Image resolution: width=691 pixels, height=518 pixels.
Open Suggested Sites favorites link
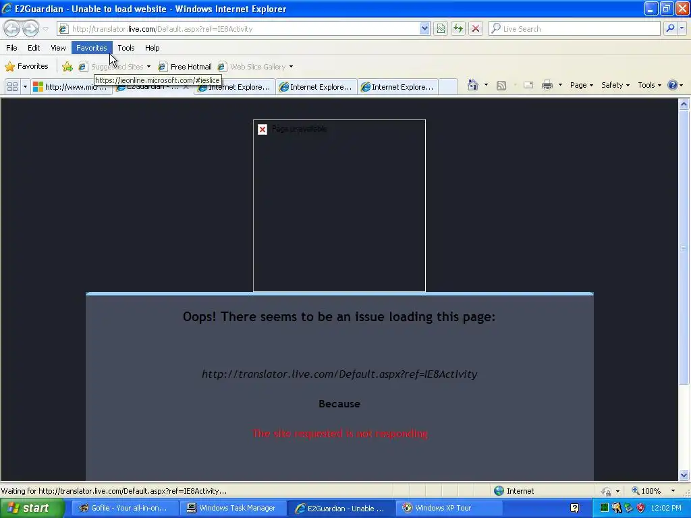click(113, 67)
